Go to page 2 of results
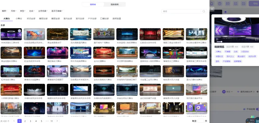The width and height of the screenshot is (259, 123). click(x=25, y=121)
